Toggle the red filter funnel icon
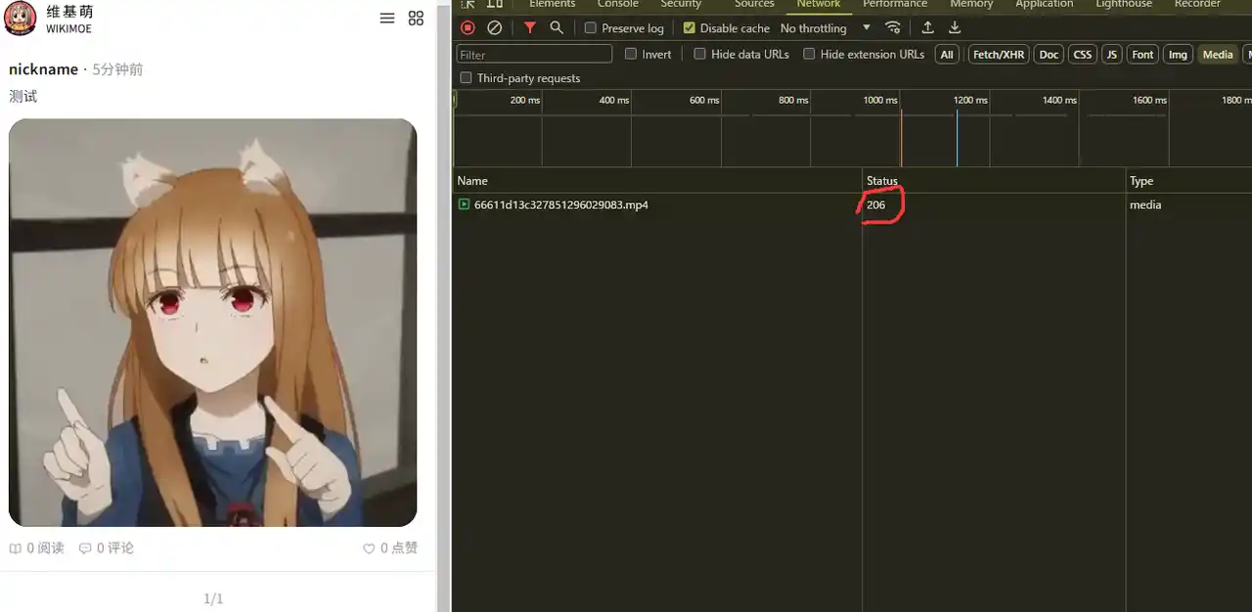 click(529, 28)
